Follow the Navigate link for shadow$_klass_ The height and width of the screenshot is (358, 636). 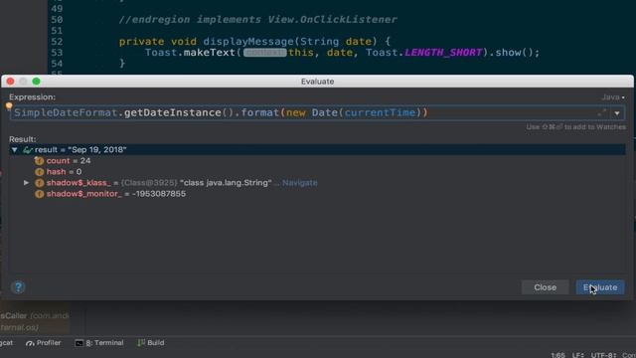click(300, 183)
